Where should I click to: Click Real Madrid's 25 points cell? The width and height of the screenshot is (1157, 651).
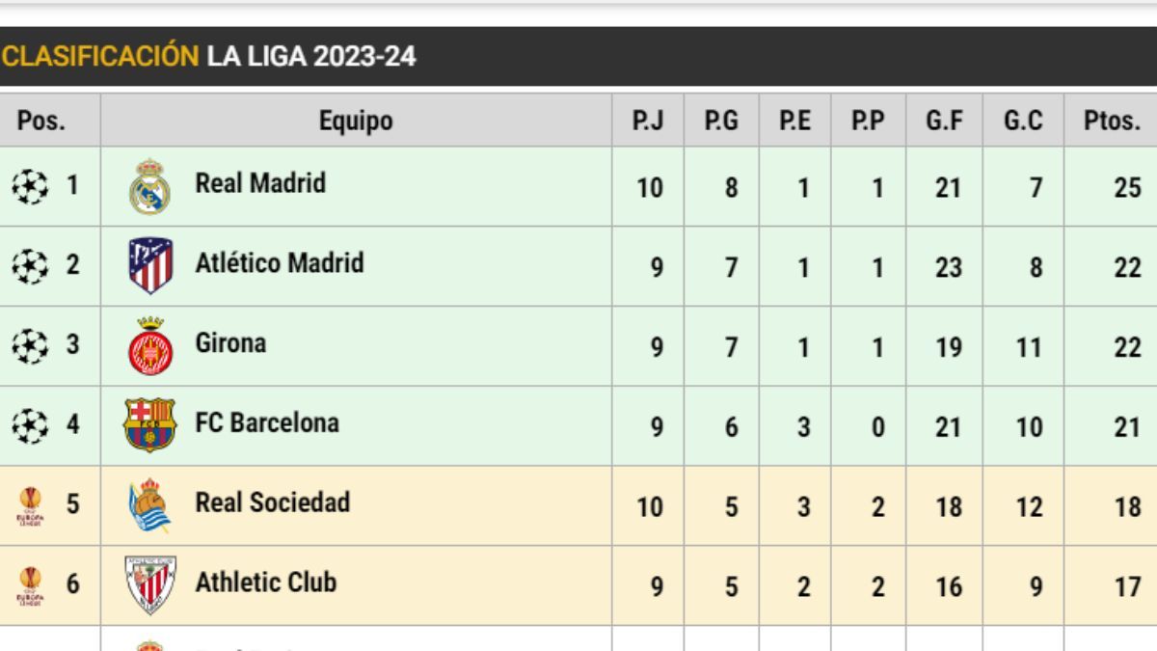point(1127,187)
